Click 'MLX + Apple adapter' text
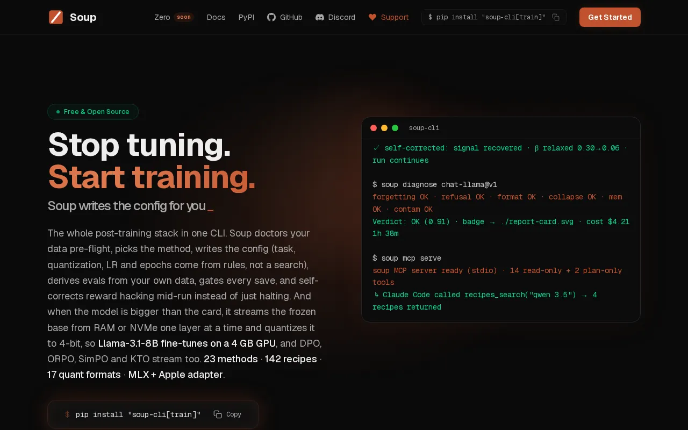Image resolution: width=688 pixels, height=430 pixels. [x=175, y=375]
